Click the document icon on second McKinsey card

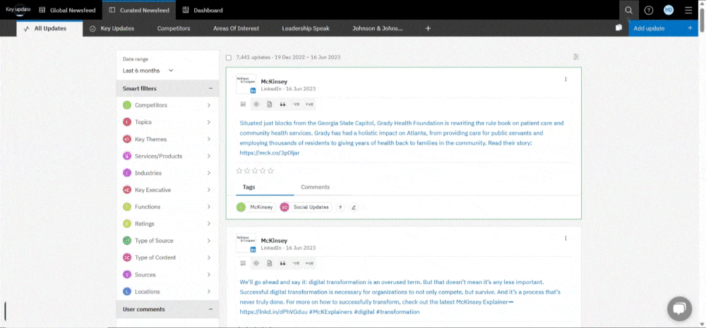(269, 263)
